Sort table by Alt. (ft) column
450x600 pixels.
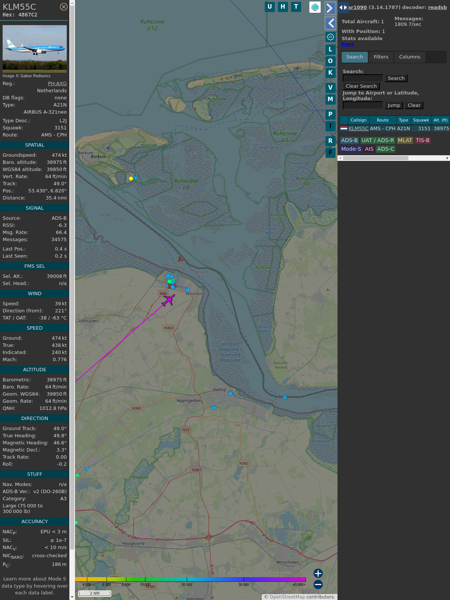coord(441,120)
